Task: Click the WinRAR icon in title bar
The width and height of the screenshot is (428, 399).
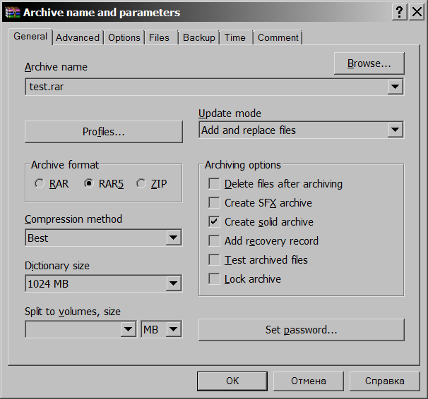Action: [13, 12]
